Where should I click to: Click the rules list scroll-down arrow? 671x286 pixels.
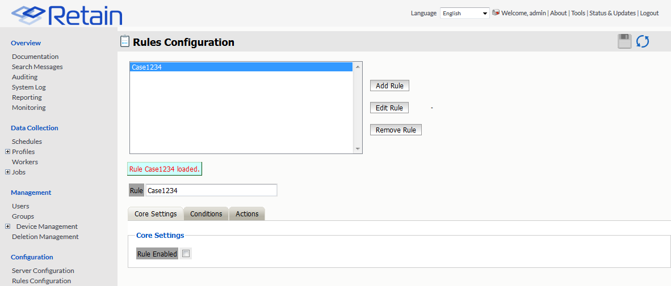coord(358,148)
